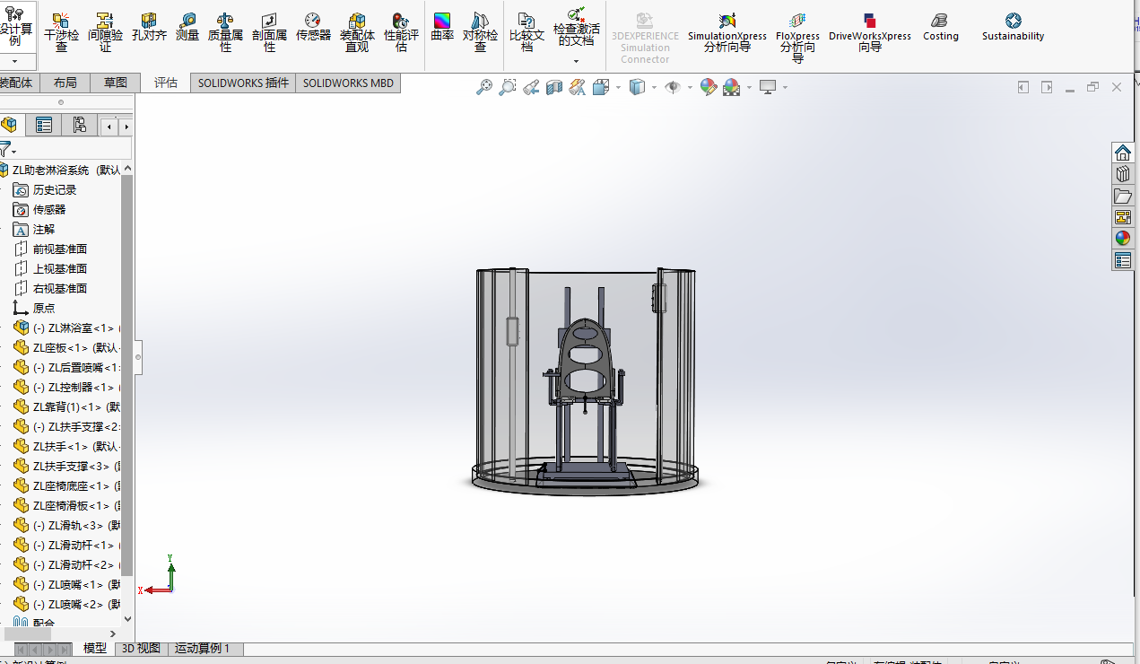1140x664 pixels.
Task: Show the FeatureManager design tree tab
Action: (x=9, y=125)
